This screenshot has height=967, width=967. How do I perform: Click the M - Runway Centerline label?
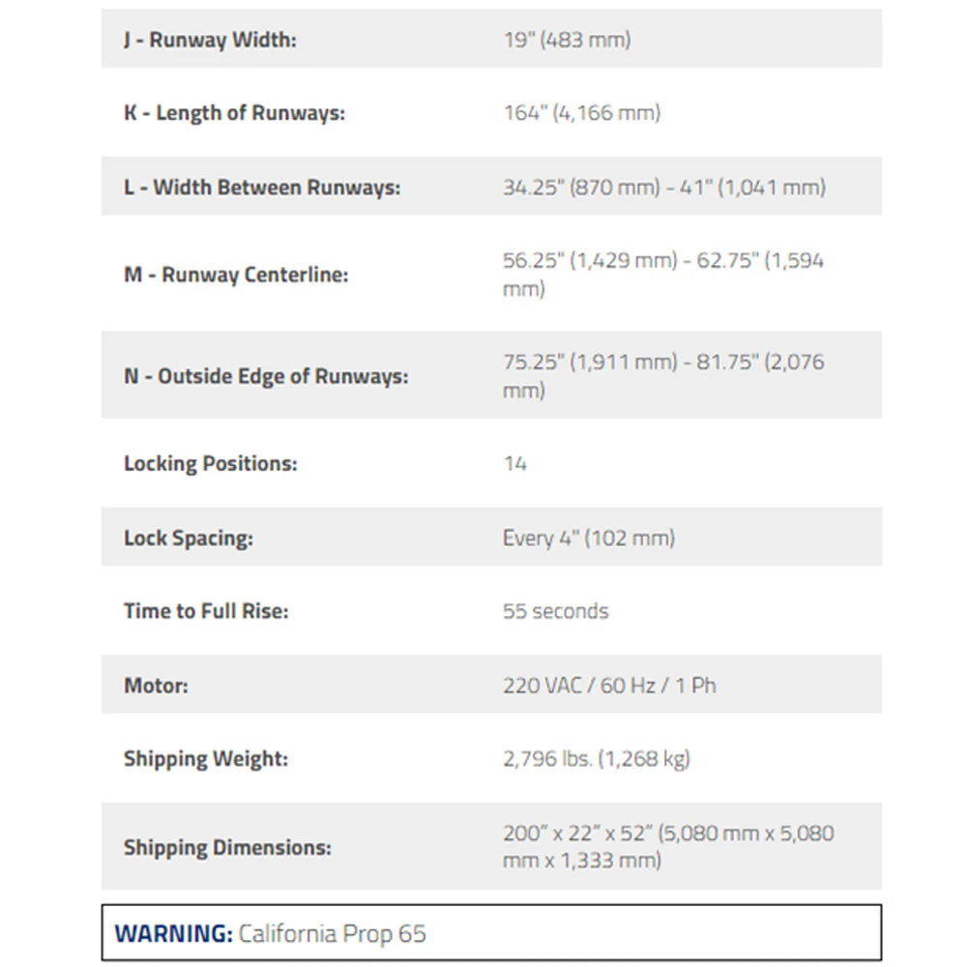pos(236,275)
